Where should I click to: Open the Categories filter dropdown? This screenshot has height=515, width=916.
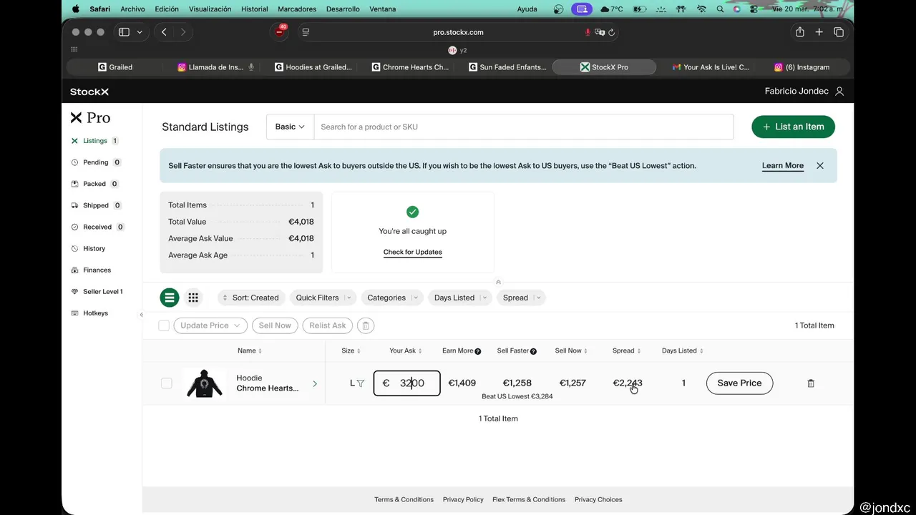(391, 298)
